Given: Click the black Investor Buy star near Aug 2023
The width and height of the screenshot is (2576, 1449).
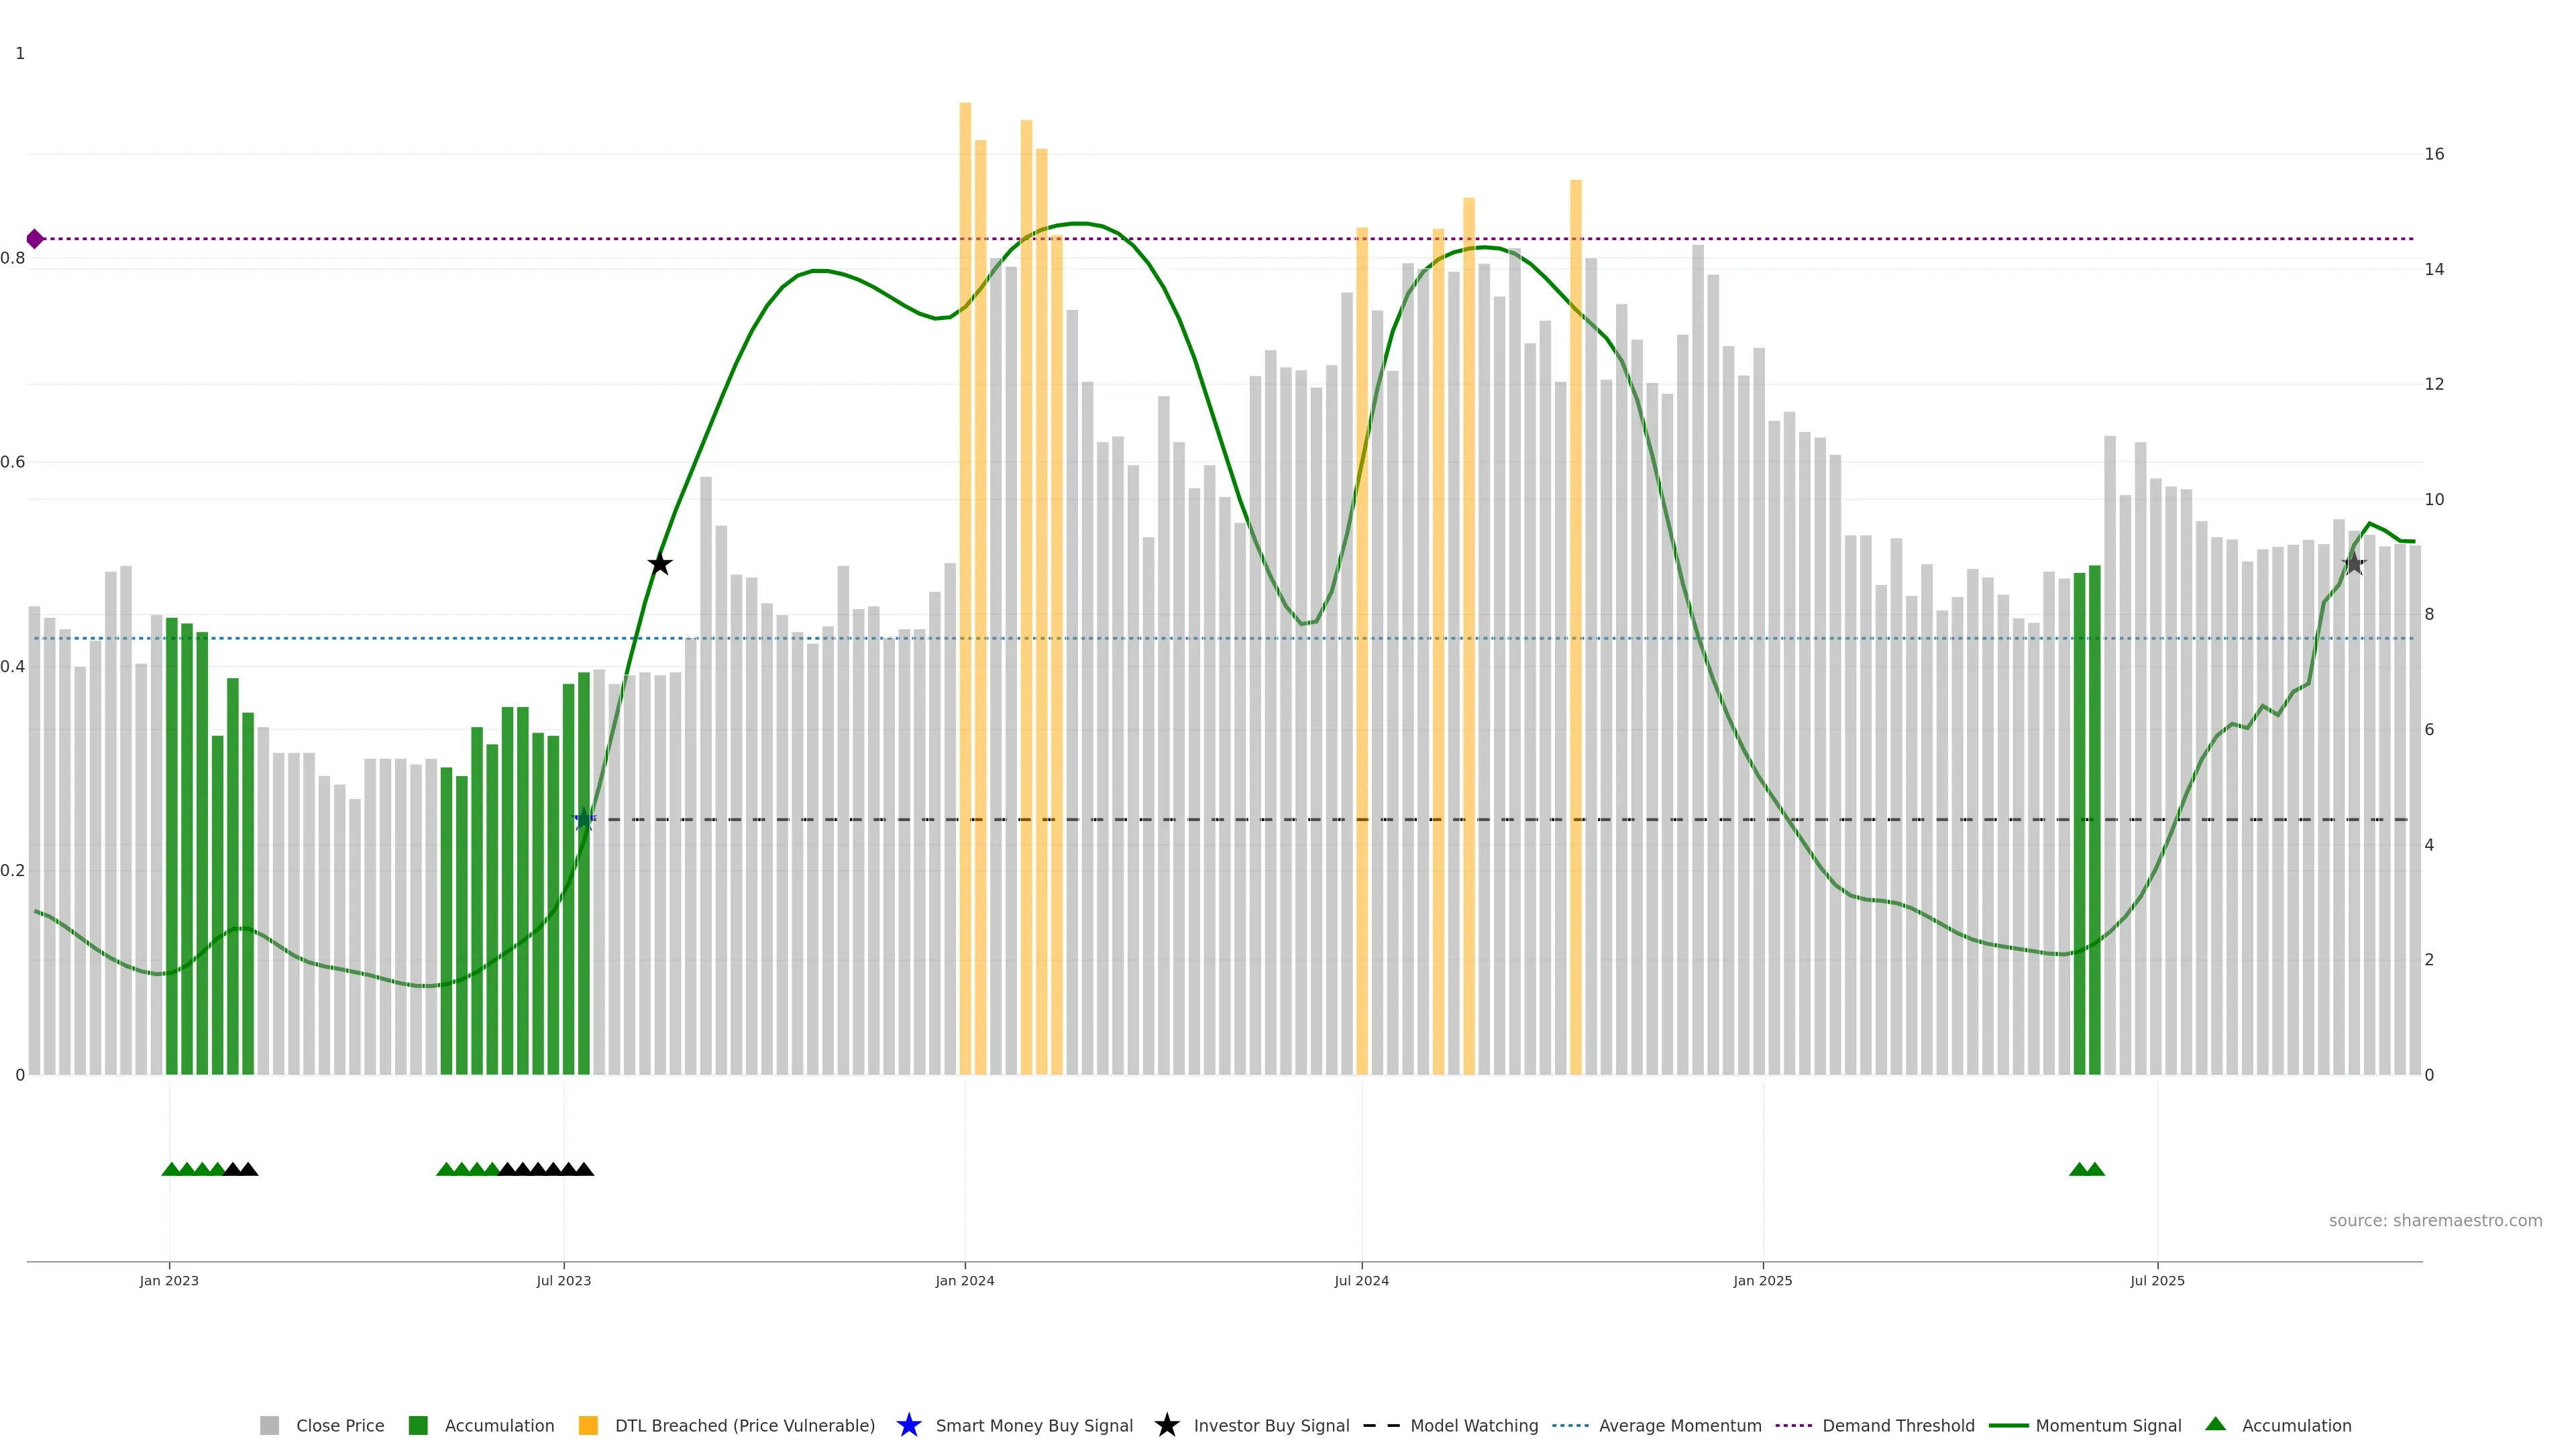Looking at the screenshot, I should [x=660, y=564].
